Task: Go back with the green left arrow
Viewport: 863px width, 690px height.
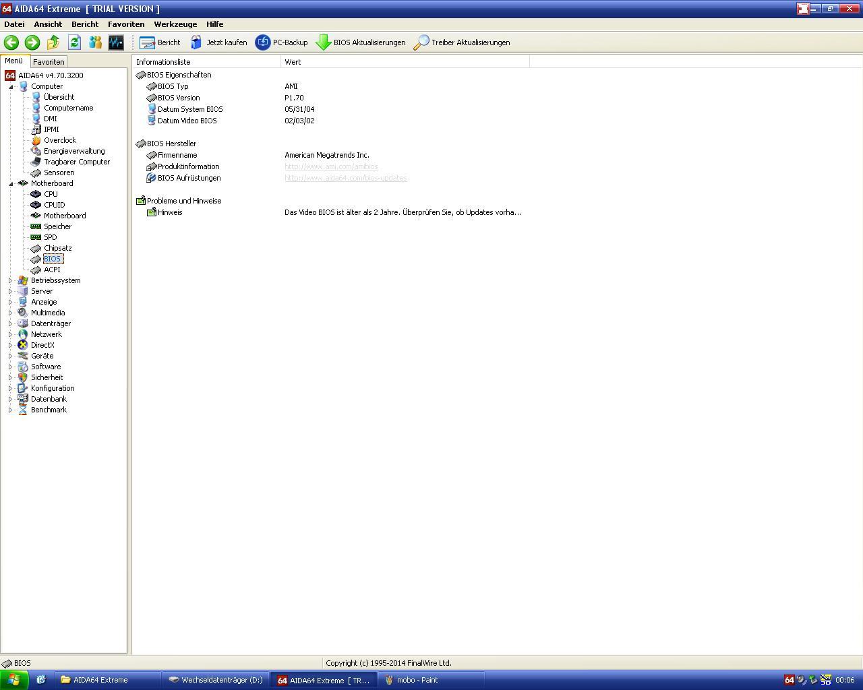Action: click(x=11, y=42)
